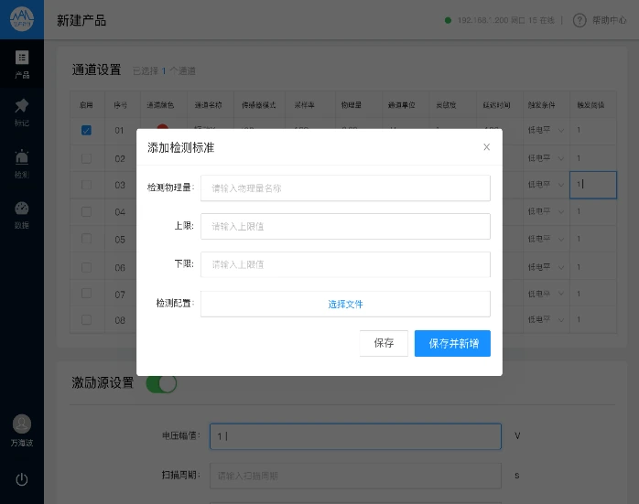
Task: Click the 通道设置 heading
Action: [x=97, y=70]
